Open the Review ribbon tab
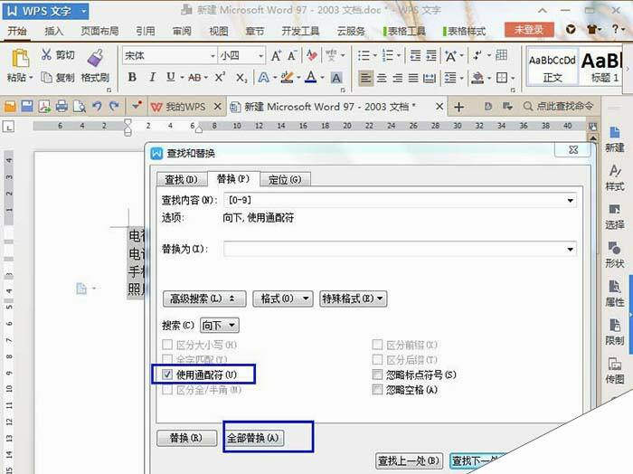Viewport: 633px width, 474px height. tap(182, 31)
